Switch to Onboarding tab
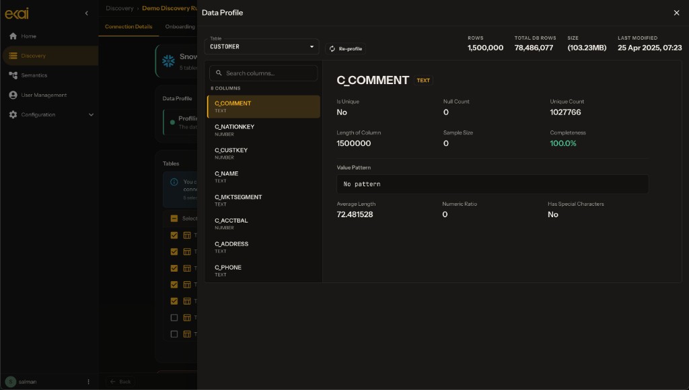 pyautogui.click(x=180, y=27)
